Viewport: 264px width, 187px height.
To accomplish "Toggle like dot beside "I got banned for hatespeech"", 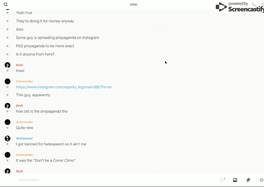I will (x=7, y=144).
